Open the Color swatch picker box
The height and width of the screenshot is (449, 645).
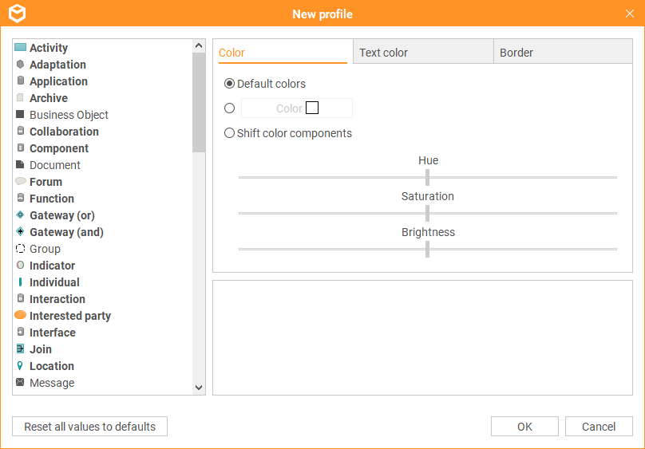tap(312, 108)
